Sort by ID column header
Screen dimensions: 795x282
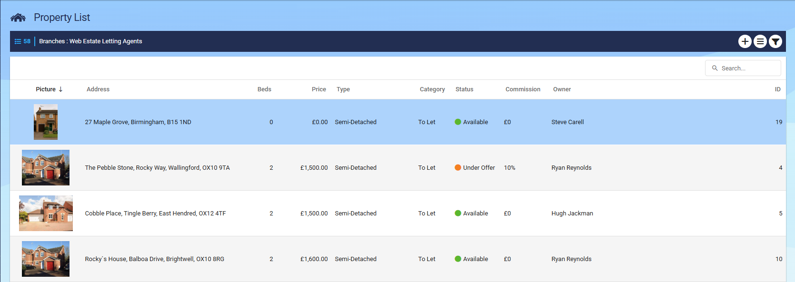(777, 89)
